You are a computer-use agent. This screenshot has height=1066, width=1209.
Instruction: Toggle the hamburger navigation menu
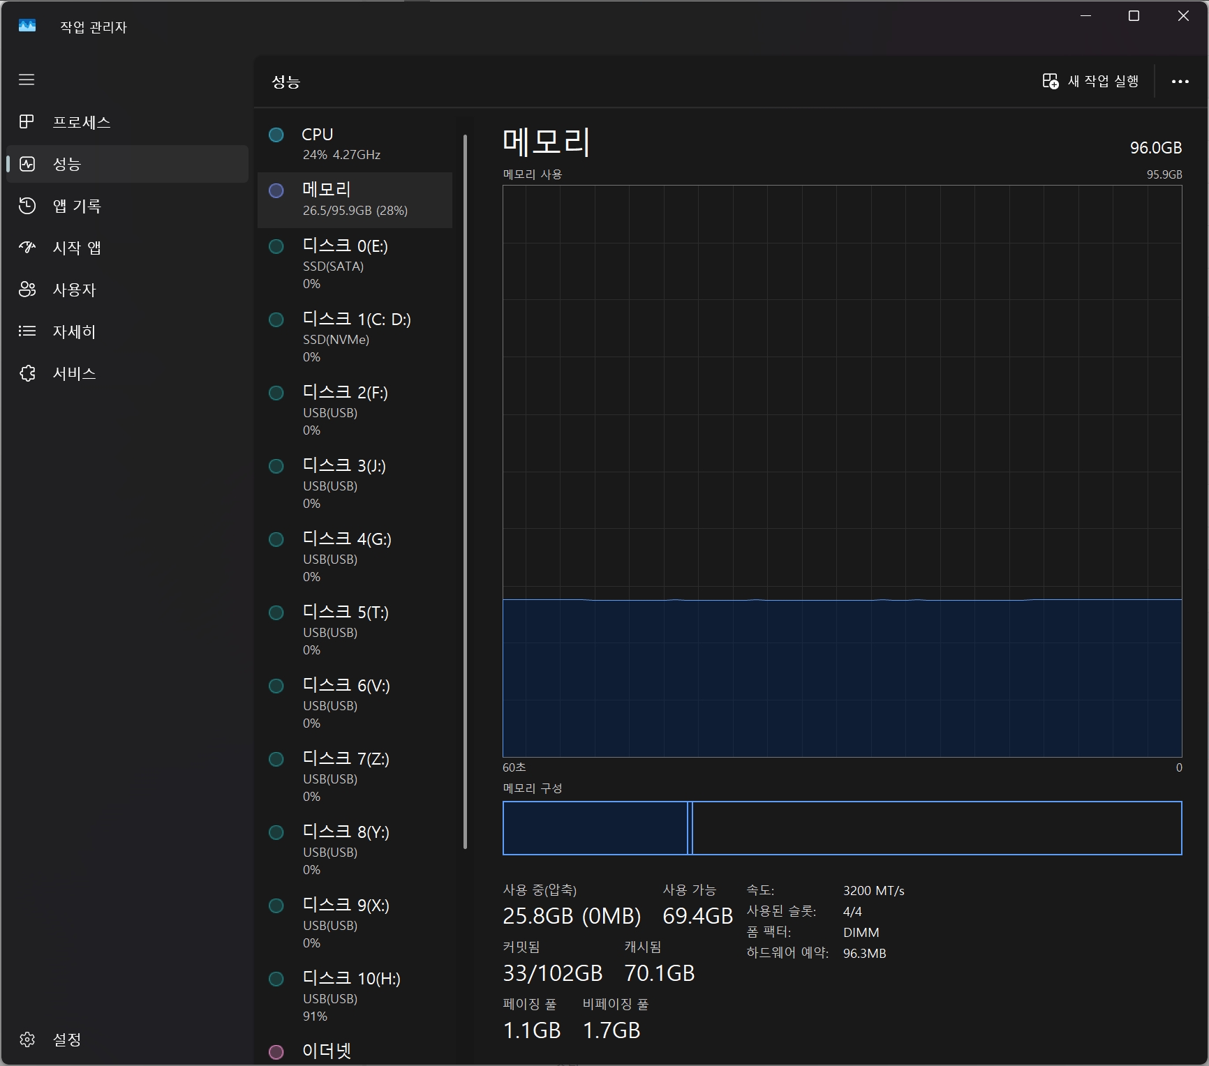pyautogui.click(x=27, y=80)
